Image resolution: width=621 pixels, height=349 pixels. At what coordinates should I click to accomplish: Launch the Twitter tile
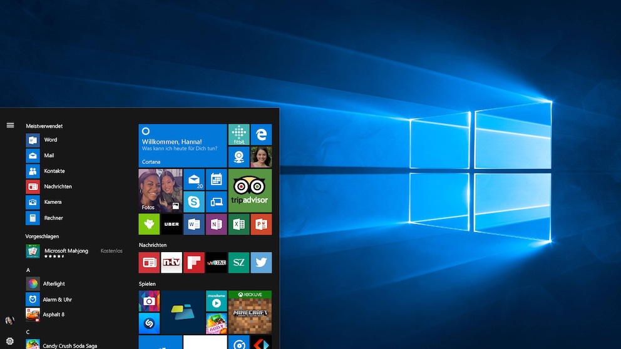261,263
